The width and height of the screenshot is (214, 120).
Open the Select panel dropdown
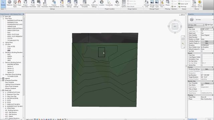(3, 9)
